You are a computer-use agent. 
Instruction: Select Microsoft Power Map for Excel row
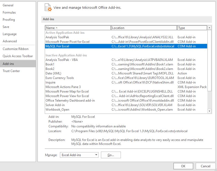point(126,91)
